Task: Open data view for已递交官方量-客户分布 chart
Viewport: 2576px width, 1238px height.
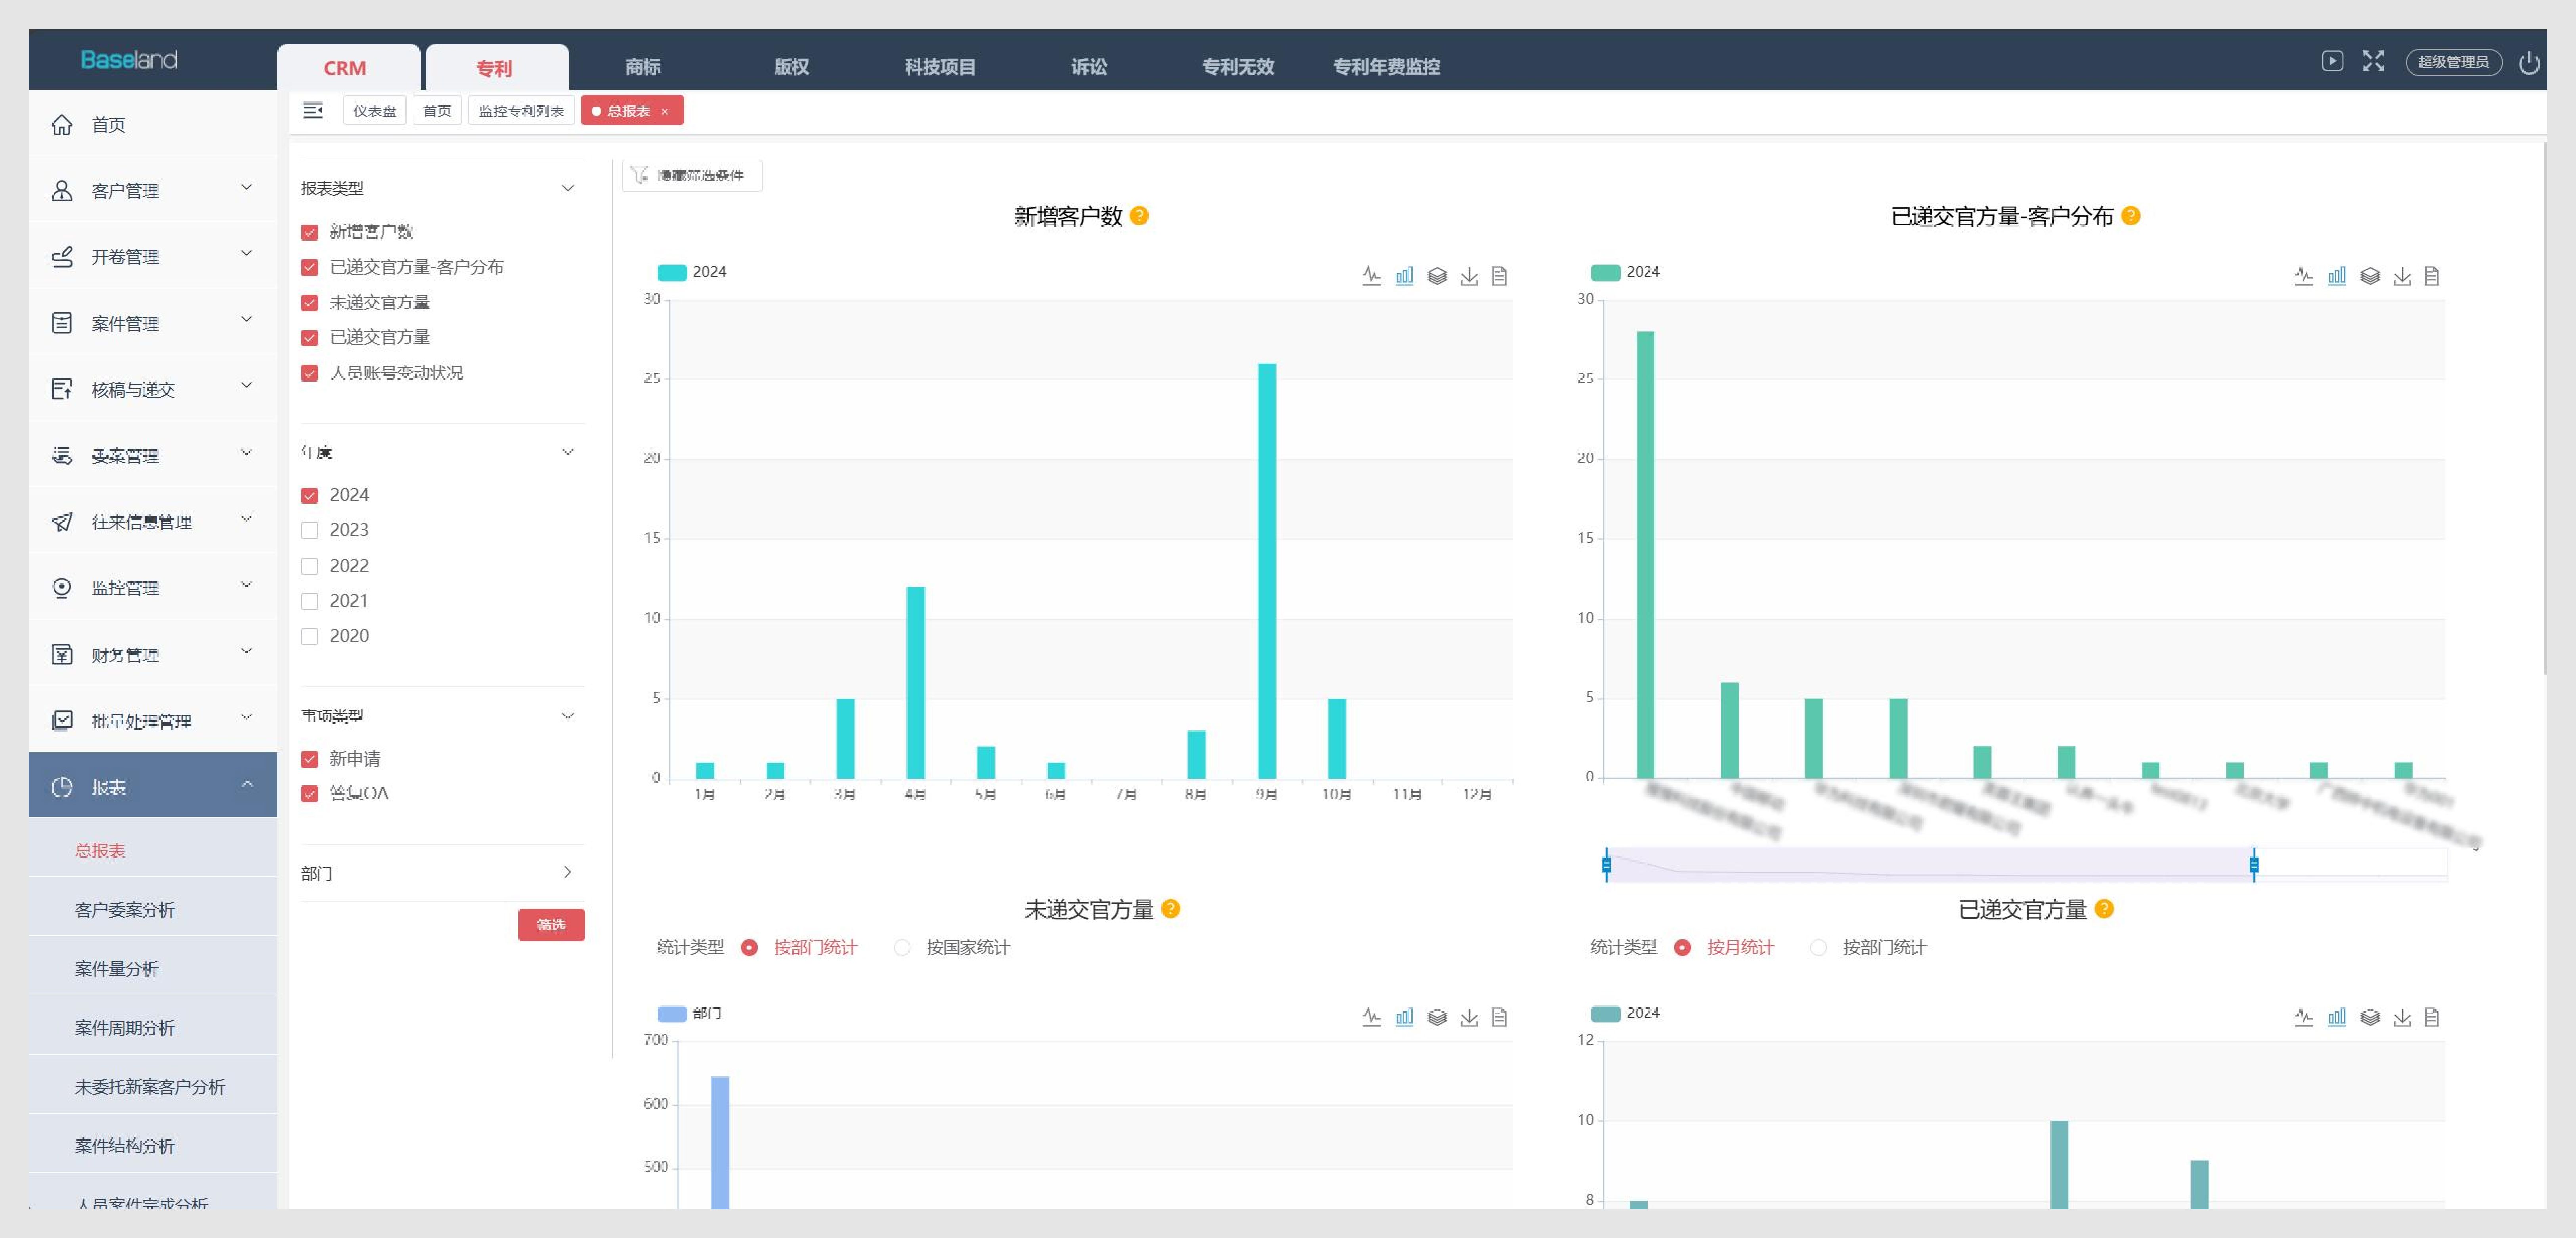Action: (x=2432, y=276)
